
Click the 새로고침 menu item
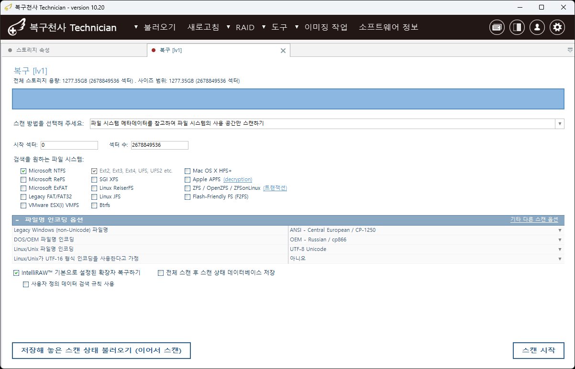tap(203, 27)
